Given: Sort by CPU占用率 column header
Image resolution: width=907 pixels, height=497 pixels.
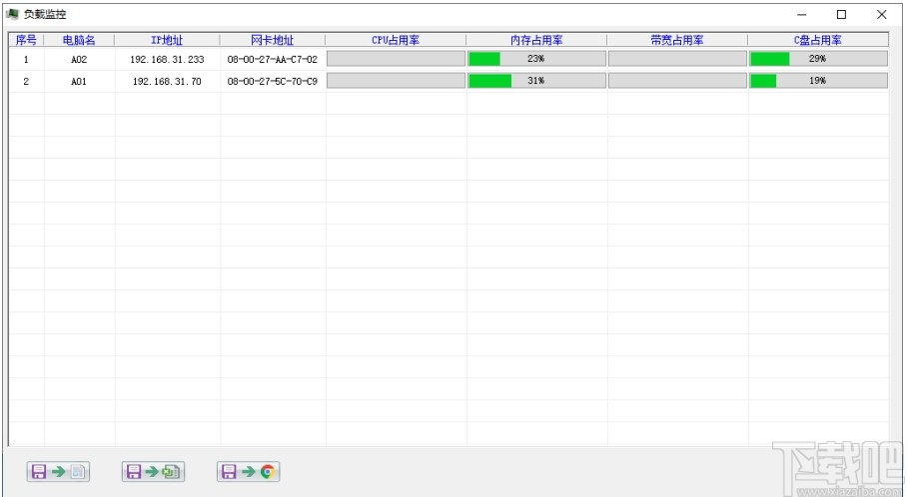Looking at the screenshot, I should pyautogui.click(x=396, y=40).
